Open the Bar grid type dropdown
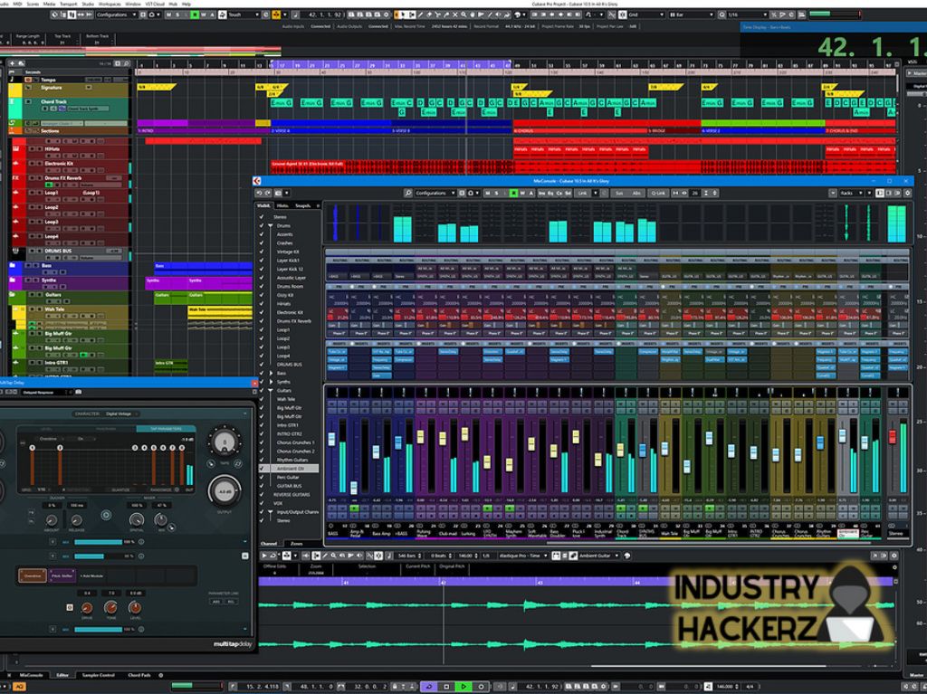 (x=692, y=14)
